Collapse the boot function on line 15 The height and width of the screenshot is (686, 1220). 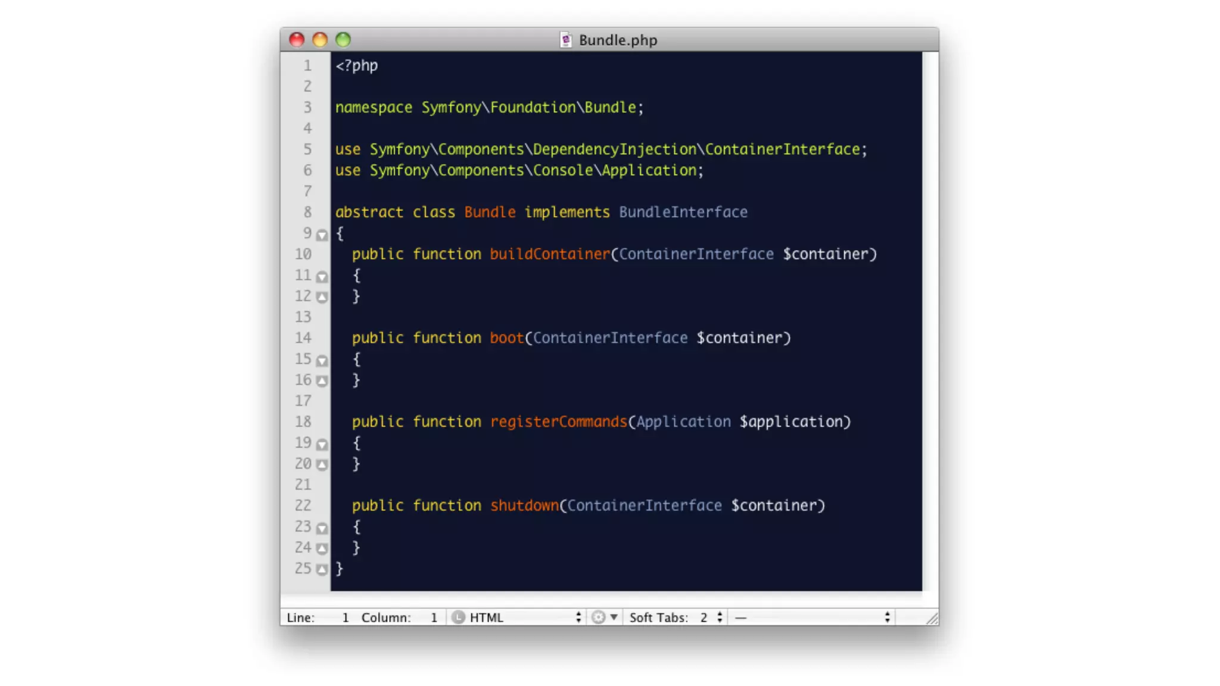(x=322, y=361)
